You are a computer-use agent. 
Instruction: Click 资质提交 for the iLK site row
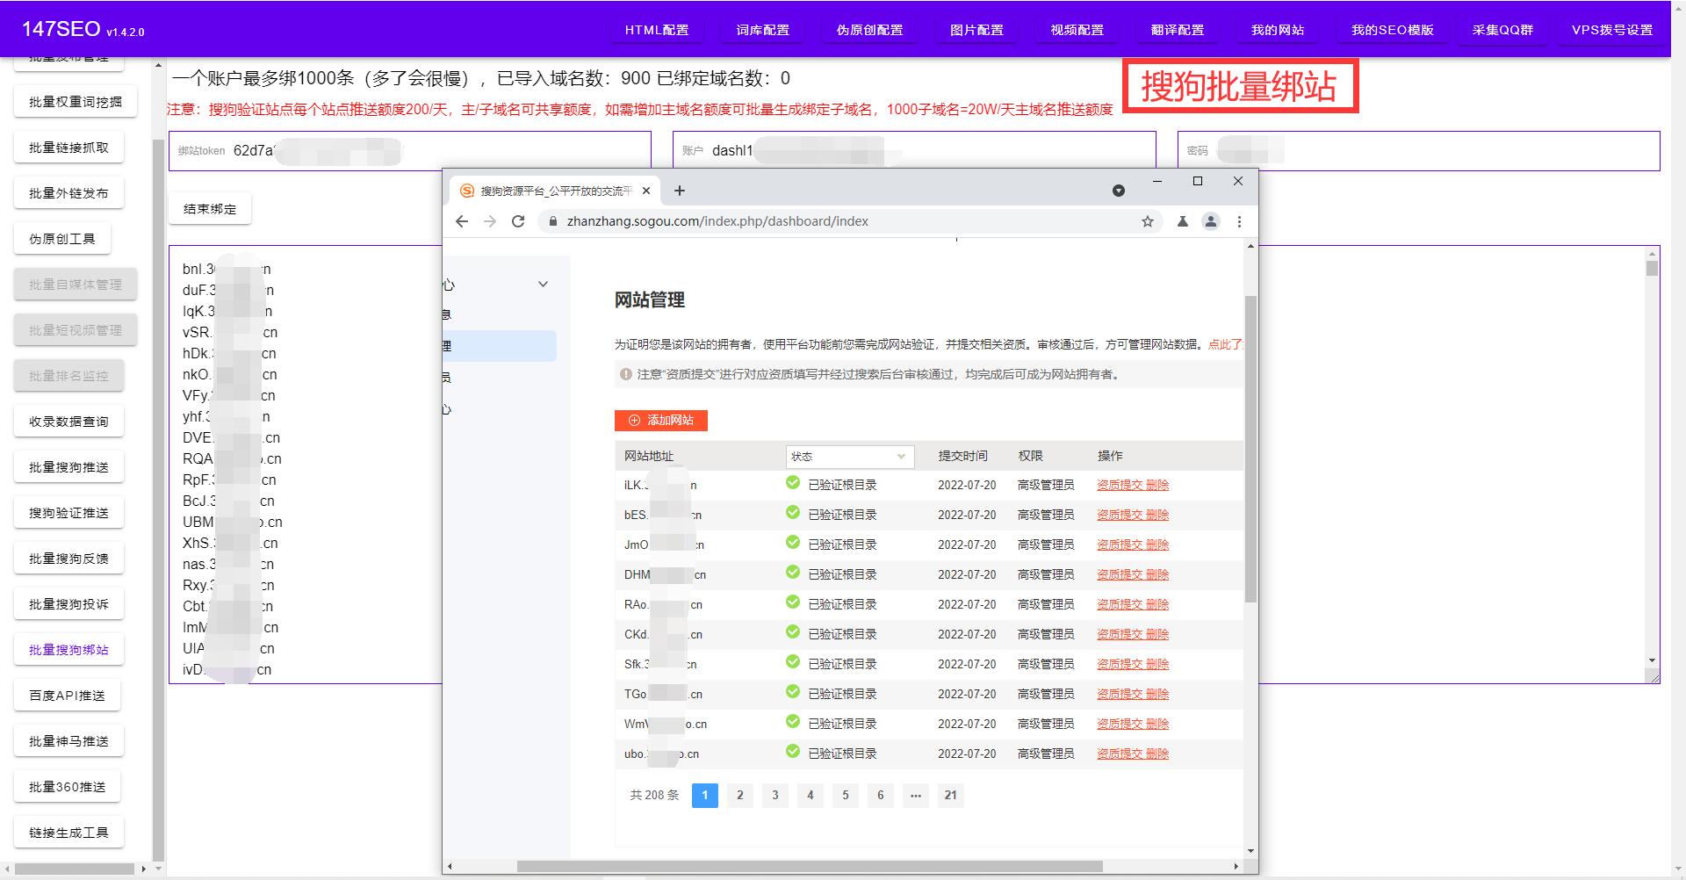(x=1120, y=485)
